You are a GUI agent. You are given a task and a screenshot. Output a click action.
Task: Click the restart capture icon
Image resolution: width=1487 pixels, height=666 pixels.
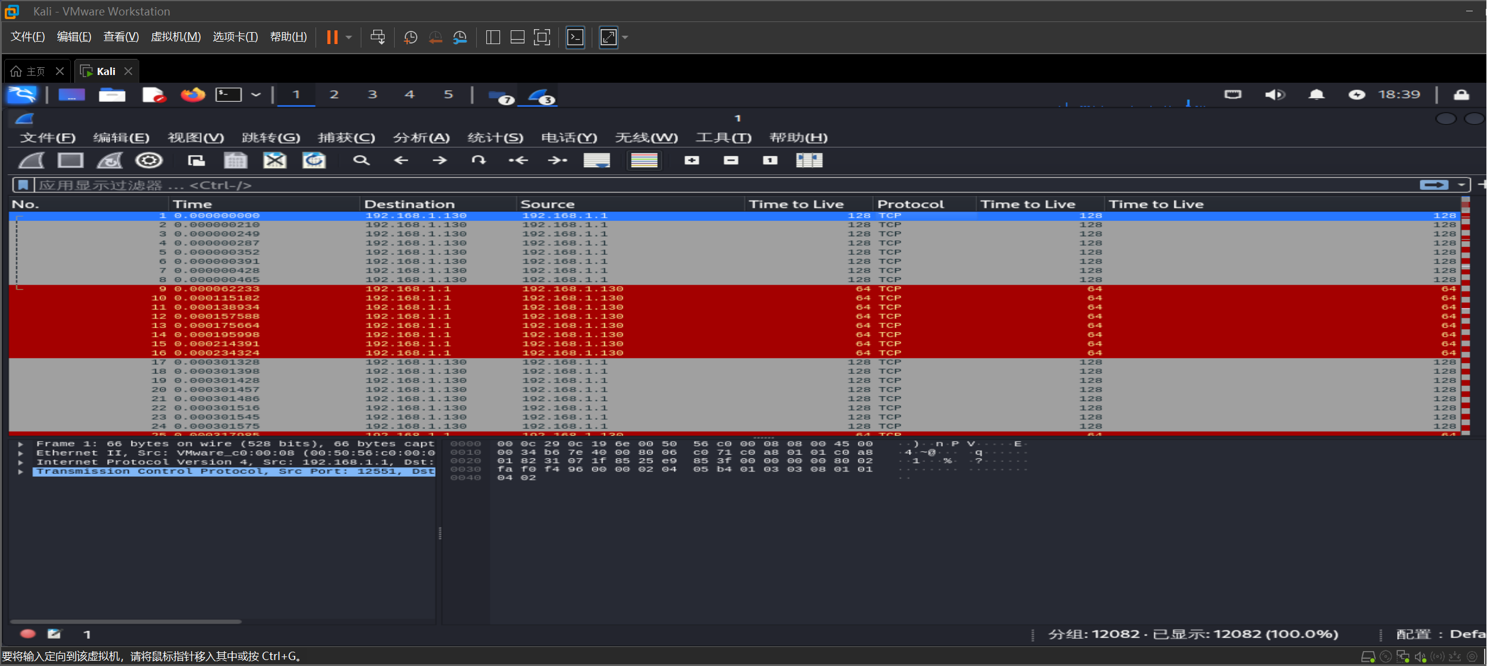110,161
